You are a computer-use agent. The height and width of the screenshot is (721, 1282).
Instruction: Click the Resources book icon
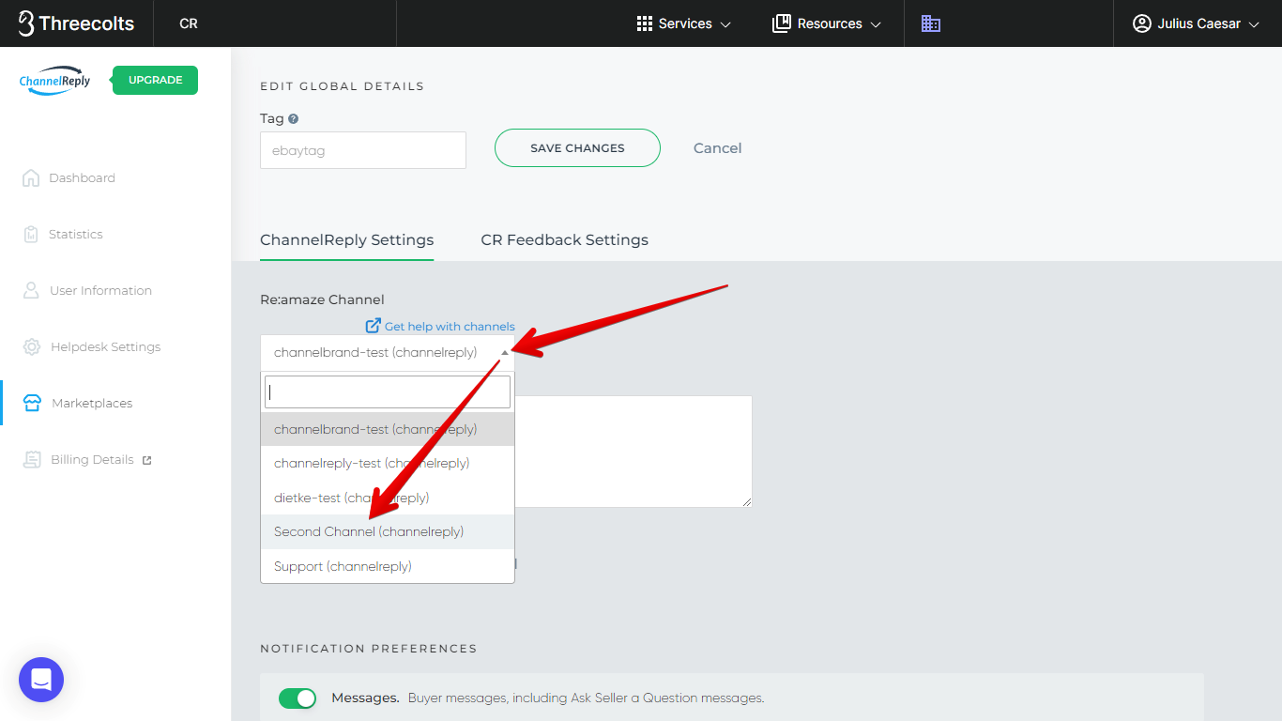click(x=781, y=23)
